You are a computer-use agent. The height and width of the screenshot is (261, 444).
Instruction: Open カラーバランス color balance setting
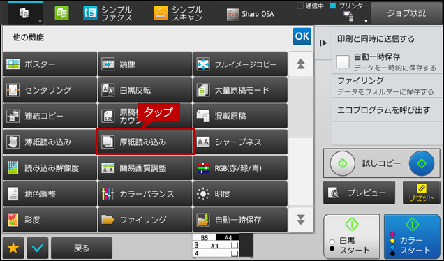[x=145, y=194]
